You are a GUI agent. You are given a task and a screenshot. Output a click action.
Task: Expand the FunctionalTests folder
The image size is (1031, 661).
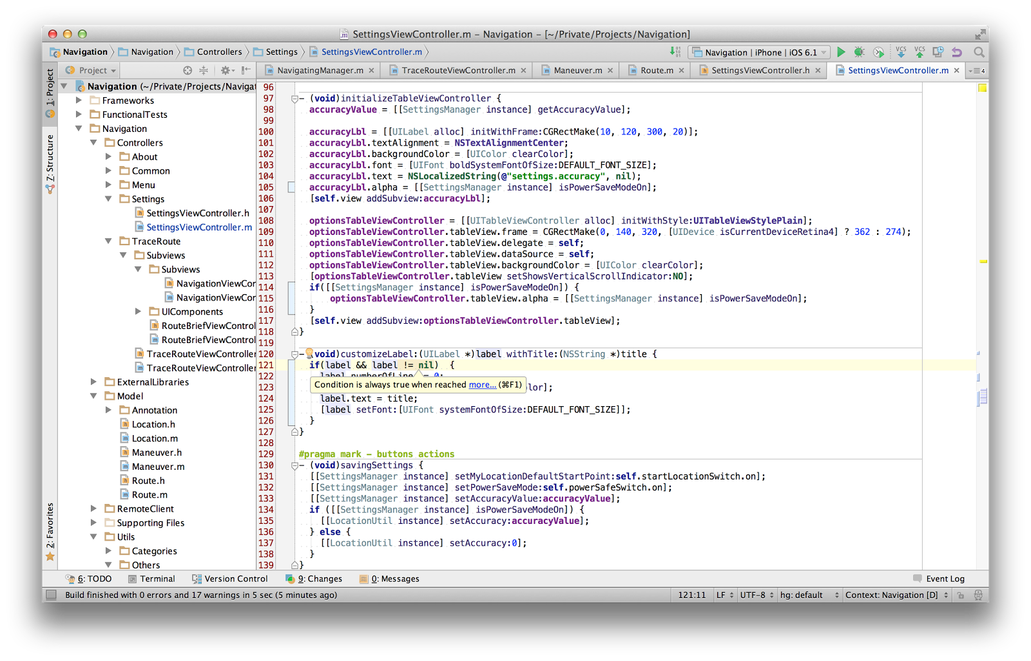tap(79, 114)
